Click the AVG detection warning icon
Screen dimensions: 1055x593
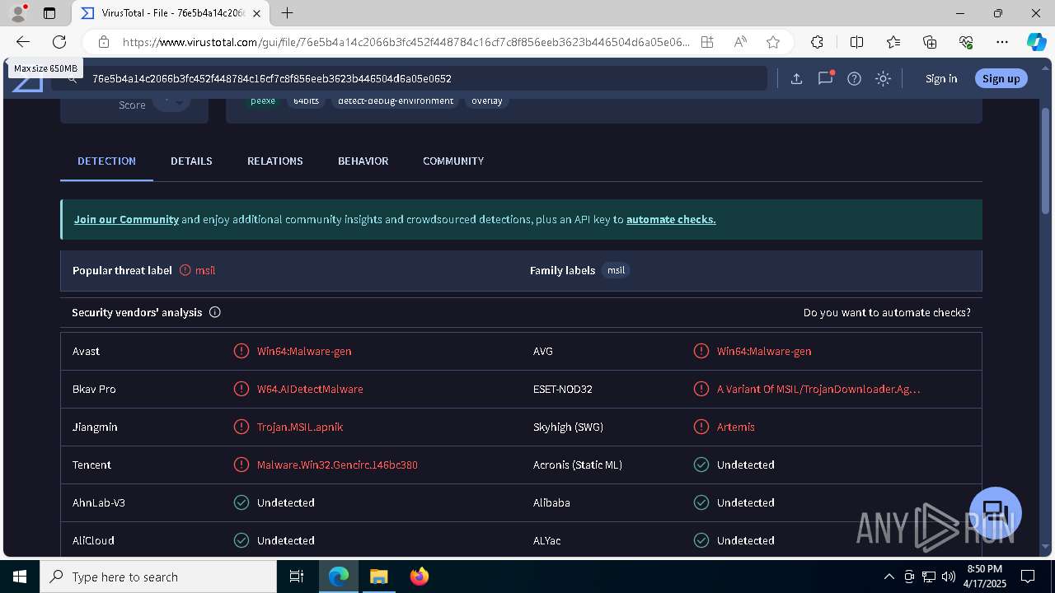pyautogui.click(x=701, y=351)
